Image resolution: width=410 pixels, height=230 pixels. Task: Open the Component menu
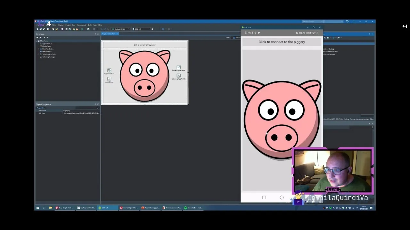point(81,25)
